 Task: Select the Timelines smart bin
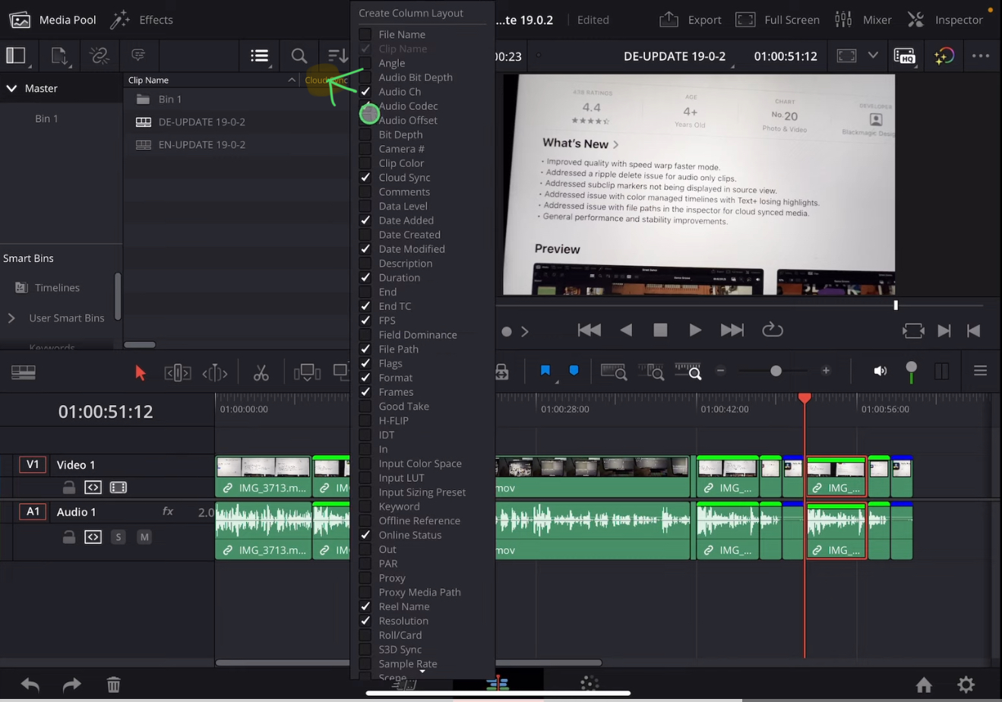point(57,287)
